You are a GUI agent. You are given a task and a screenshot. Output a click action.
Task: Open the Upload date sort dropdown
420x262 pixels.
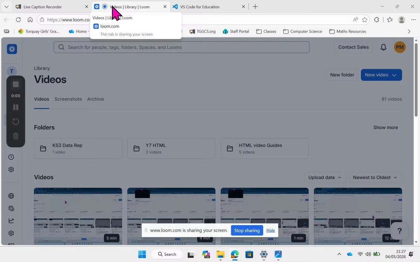(x=324, y=178)
